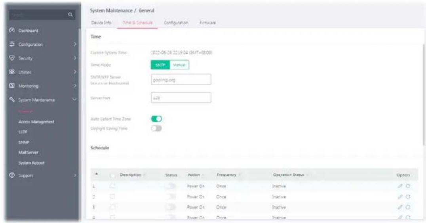
Task: Click Power On action in row 2
Action: pyautogui.click(x=196, y=197)
